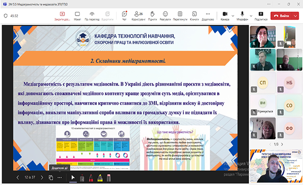Open the Переглянути view menu

180,16
